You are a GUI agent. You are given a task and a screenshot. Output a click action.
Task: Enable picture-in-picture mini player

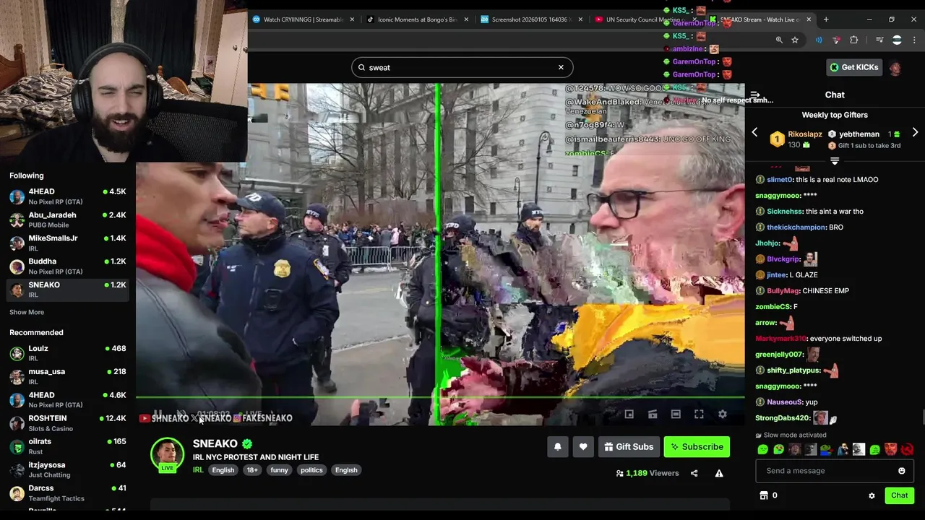tap(629, 415)
